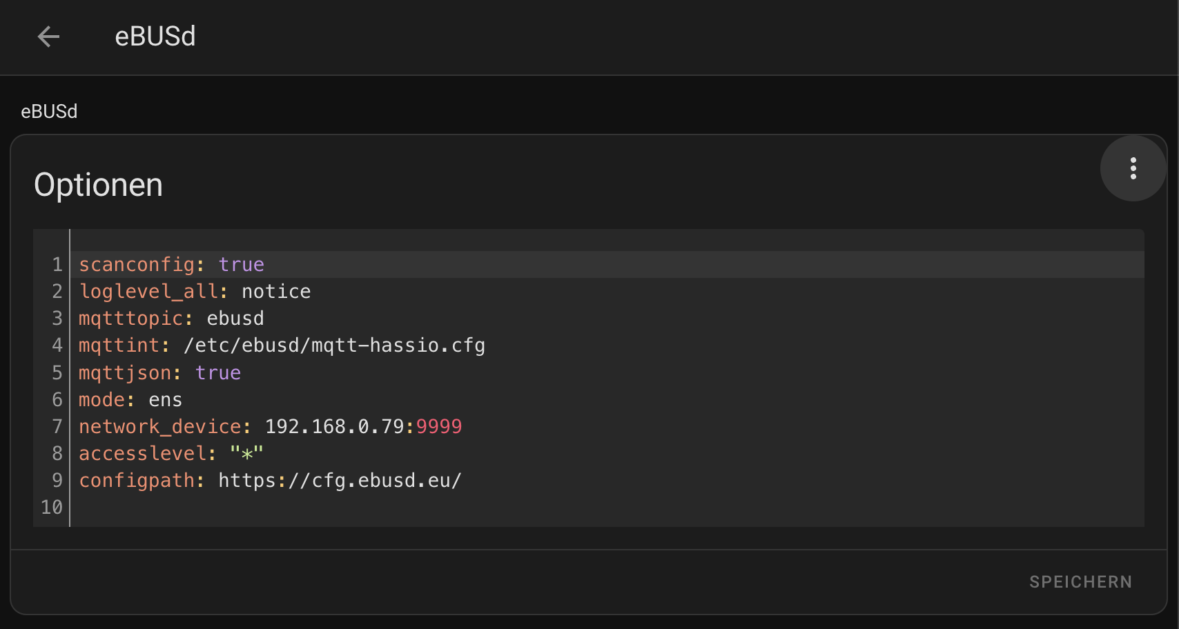The height and width of the screenshot is (629, 1179).
Task: Open the three-dot options menu
Action: [1133, 168]
